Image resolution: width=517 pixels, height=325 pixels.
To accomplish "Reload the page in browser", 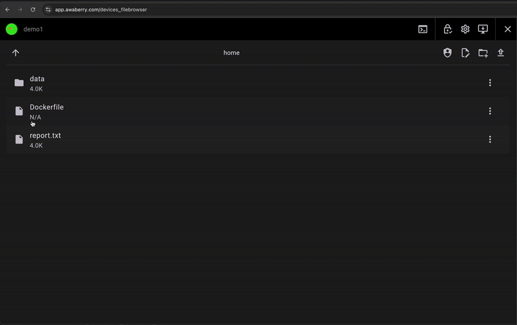I will click(33, 10).
